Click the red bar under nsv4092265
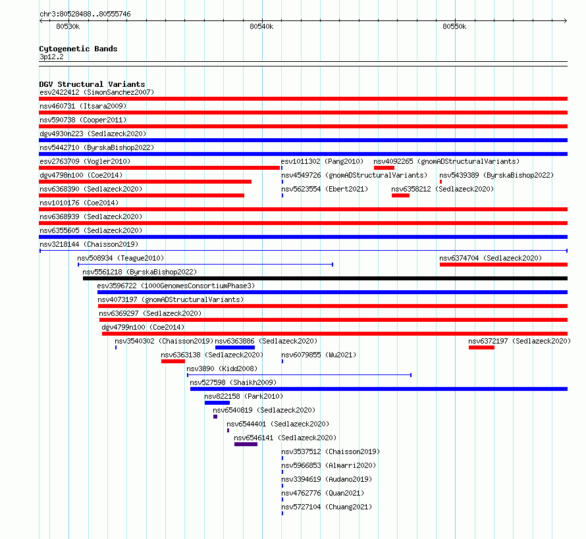Image resolution: width=586 pixels, height=539 pixels. [x=384, y=168]
